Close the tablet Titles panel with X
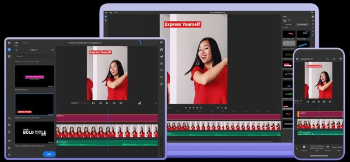This screenshot has height=162, width=350. 52,50
